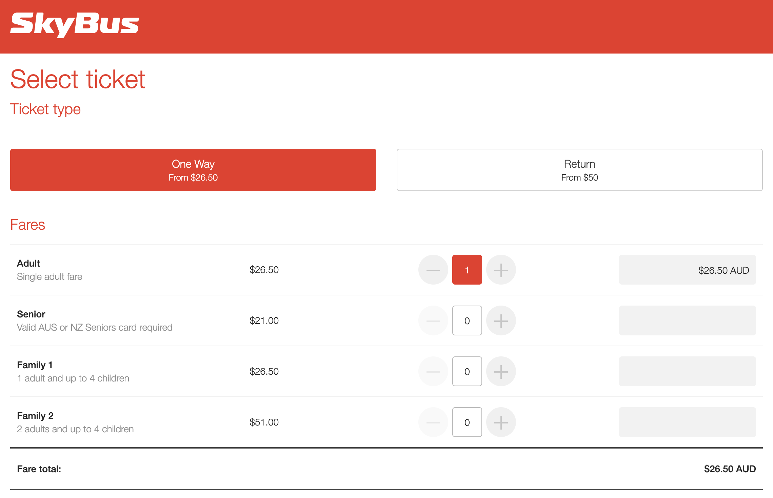
Task: Click the Adult subtotal $26.50 AUD box
Action: coord(687,270)
